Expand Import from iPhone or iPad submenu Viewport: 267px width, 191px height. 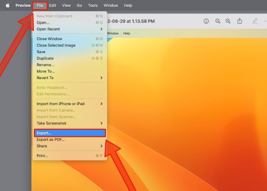[x=70, y=104]
